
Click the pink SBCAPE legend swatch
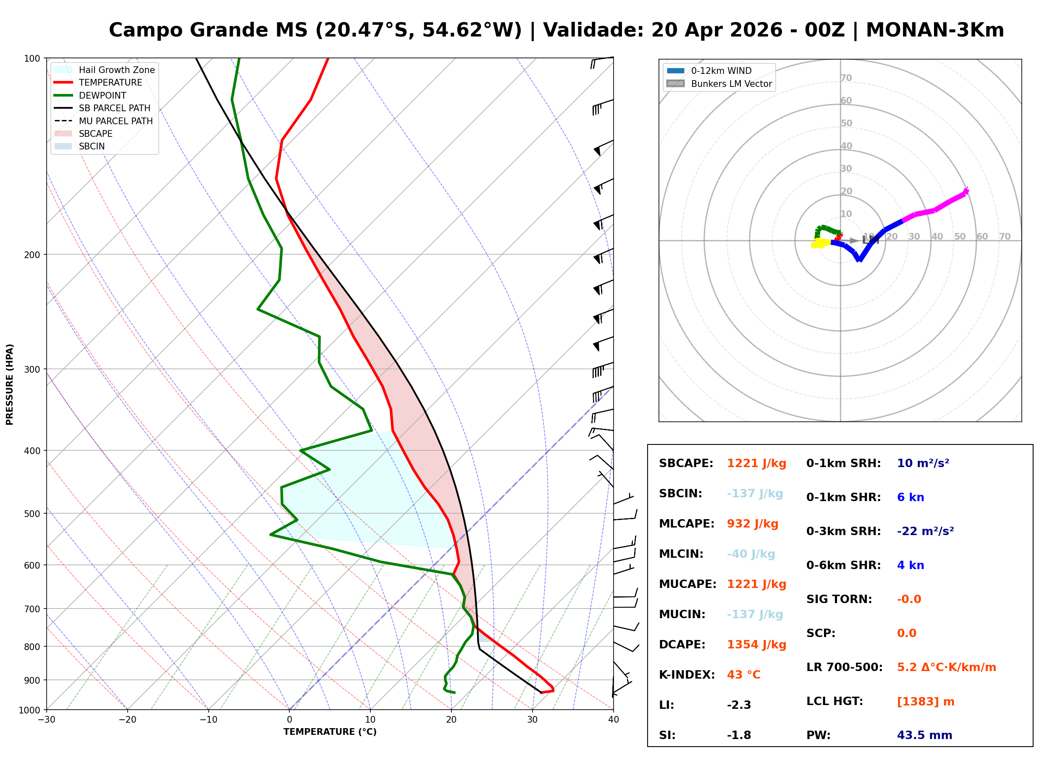(x=63, y=133)
